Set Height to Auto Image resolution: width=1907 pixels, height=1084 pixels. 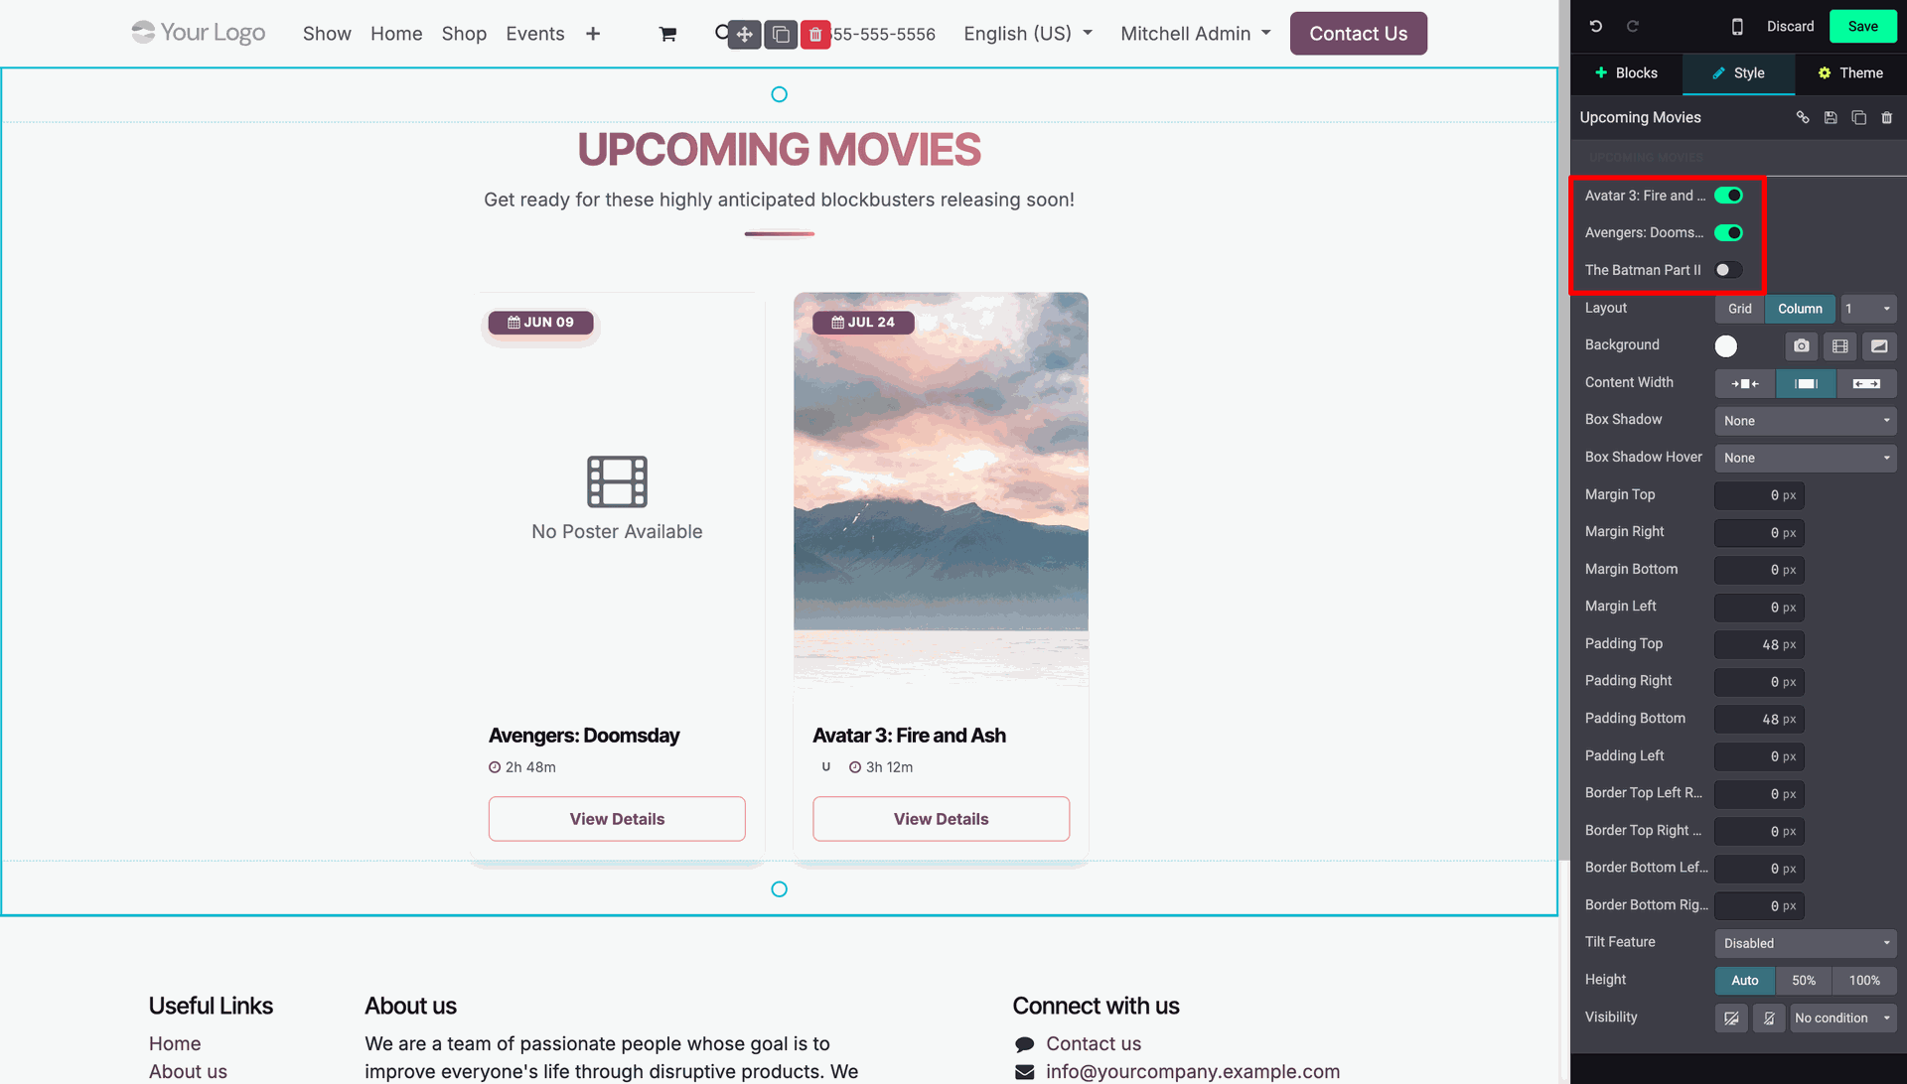click(1745, 981)
